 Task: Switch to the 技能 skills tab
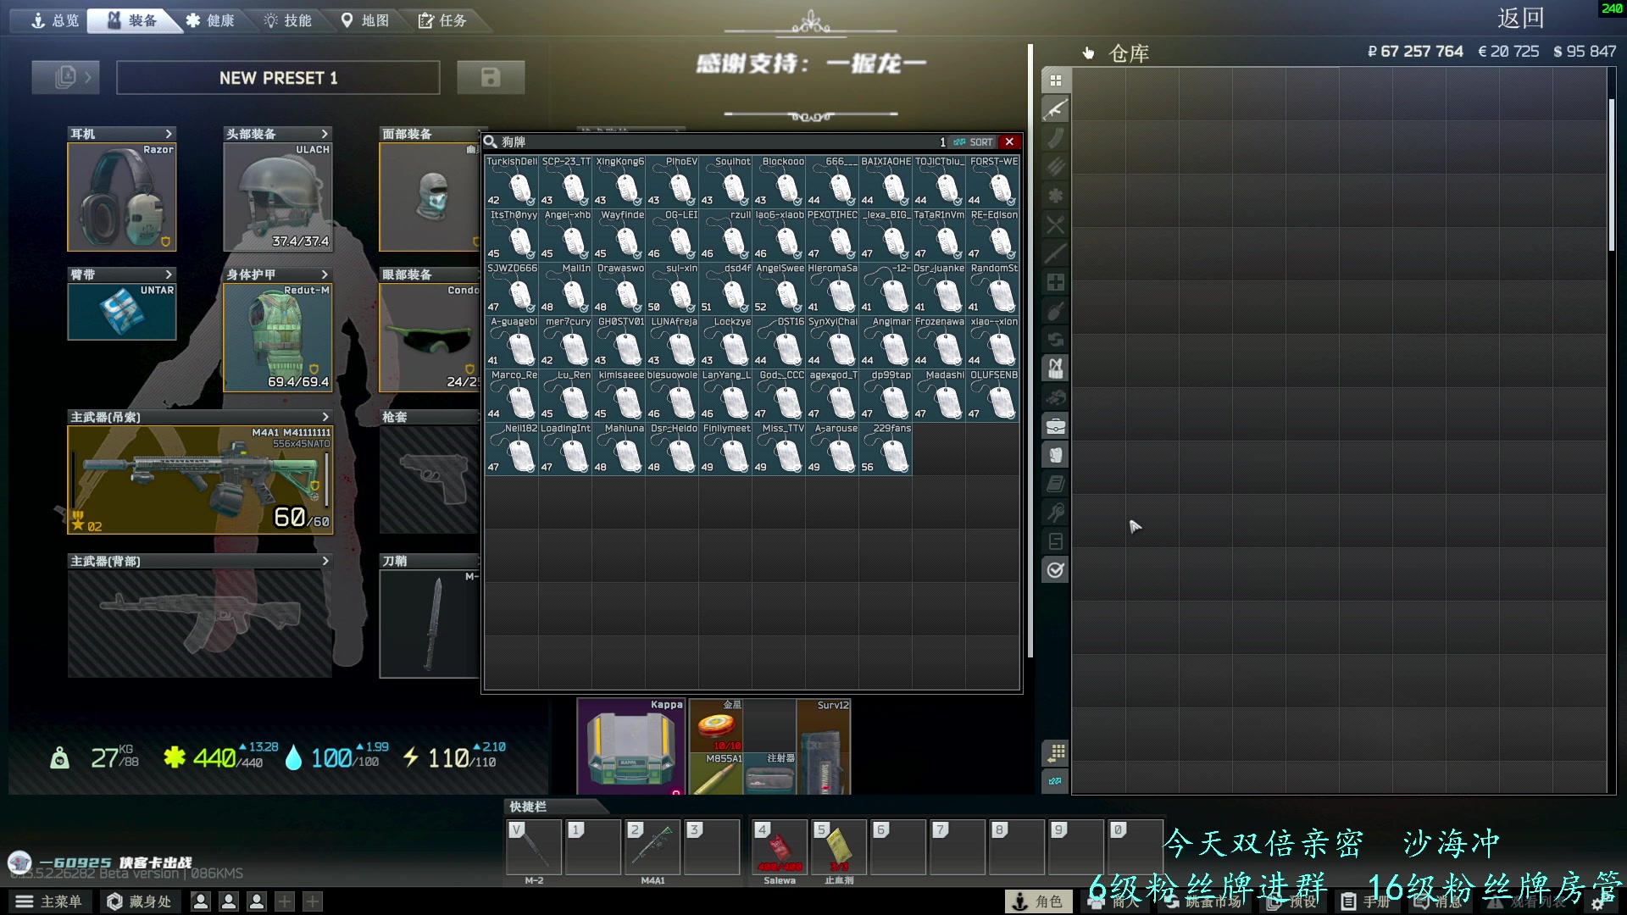tap(288, 20)
